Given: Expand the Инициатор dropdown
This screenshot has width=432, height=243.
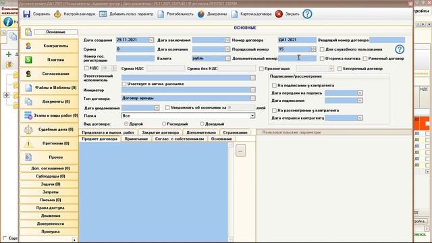Looking at the screenshot, I should click(252, 90).
